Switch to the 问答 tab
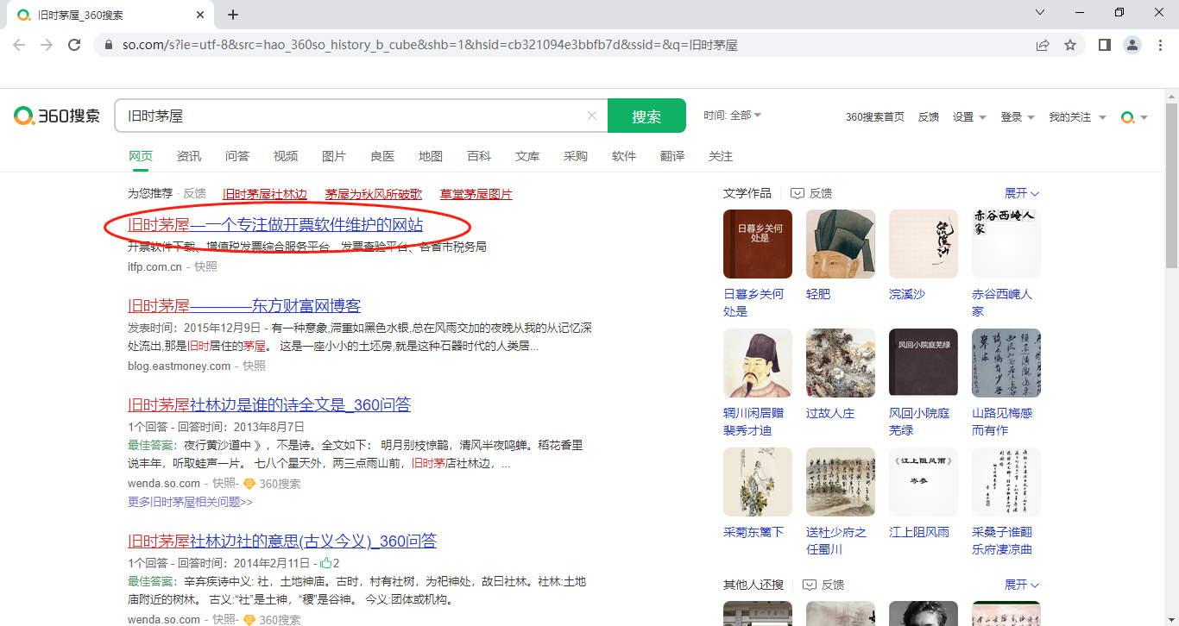The width and height of the screenshot is (1179, 626). tap(237, 156)
